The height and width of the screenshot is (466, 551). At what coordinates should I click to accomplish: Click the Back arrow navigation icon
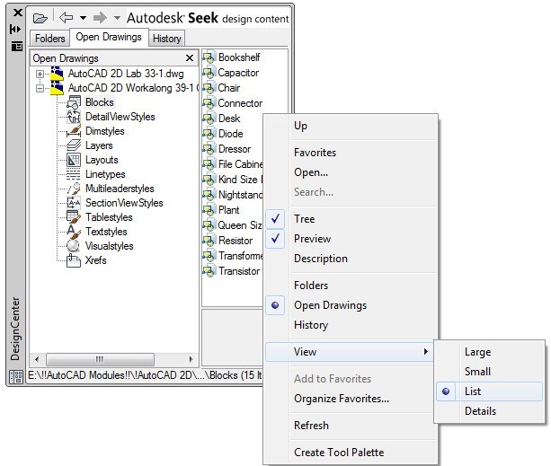coord(66,17)
